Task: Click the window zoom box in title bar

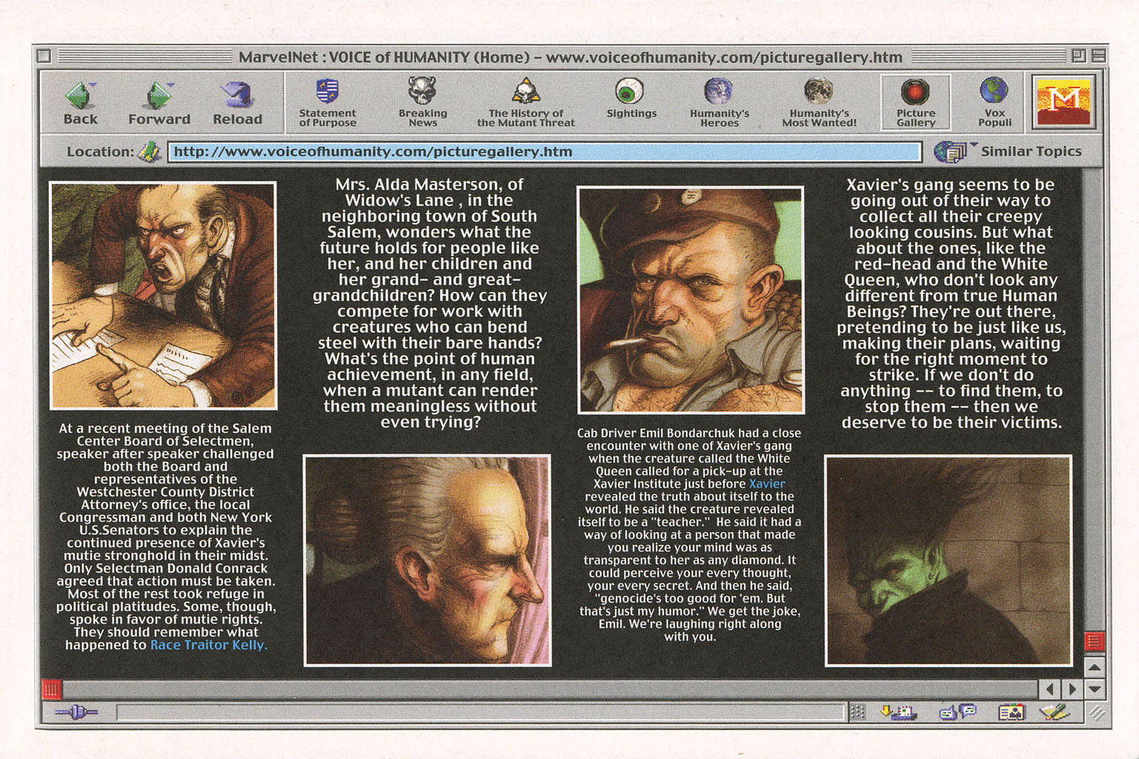Action: (1077, 56)
